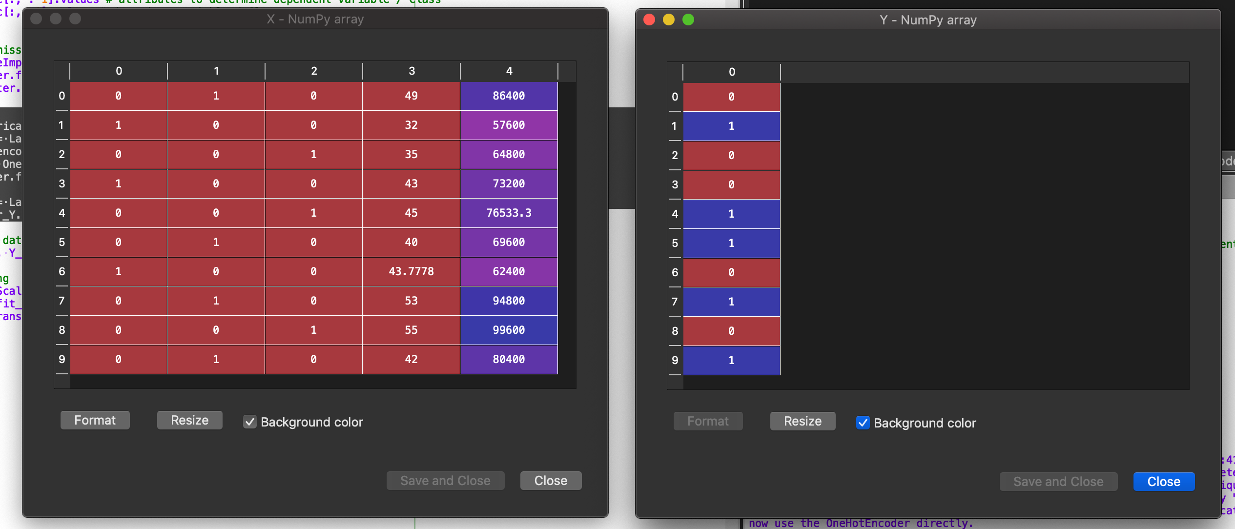Select the blue cell in row 1 of Y
Image resolution: width=1235 pixels, height=529 pixels.
pos(731,125)
